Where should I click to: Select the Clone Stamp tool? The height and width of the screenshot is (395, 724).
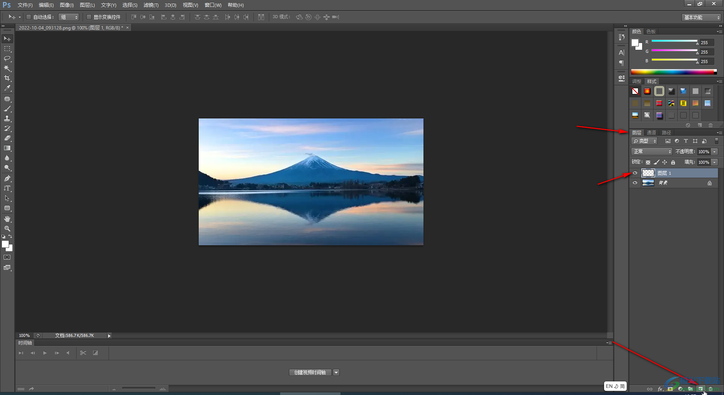tap(7, 119)
